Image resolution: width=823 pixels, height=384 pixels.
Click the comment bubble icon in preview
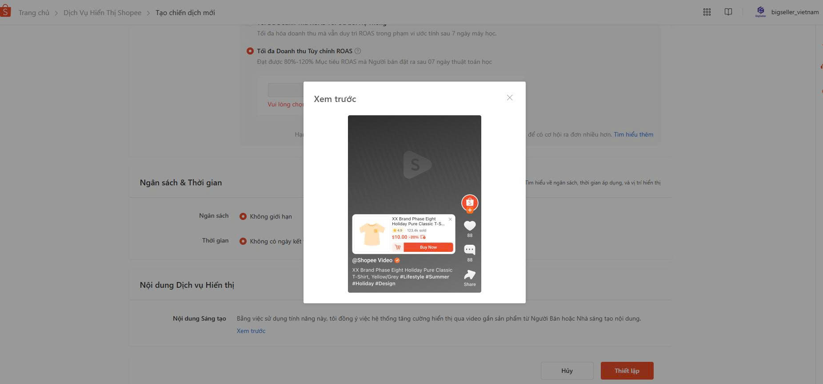(469, 250)
